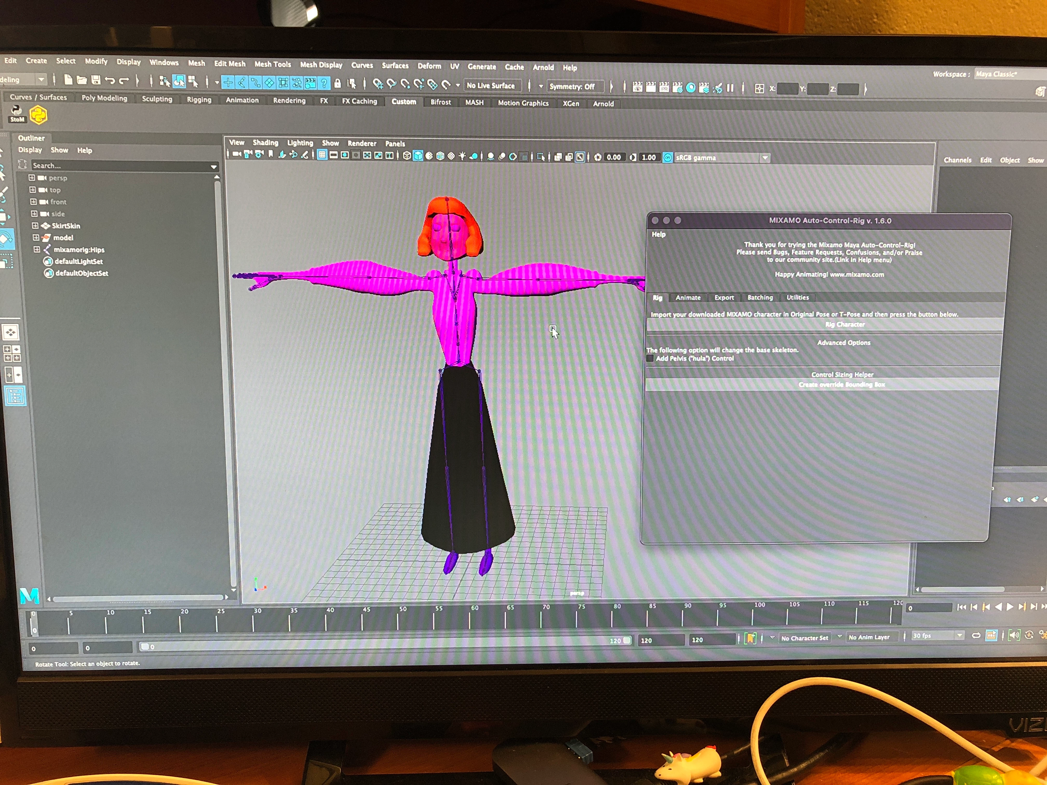Click the undo arrow icon

coord(110,80)
